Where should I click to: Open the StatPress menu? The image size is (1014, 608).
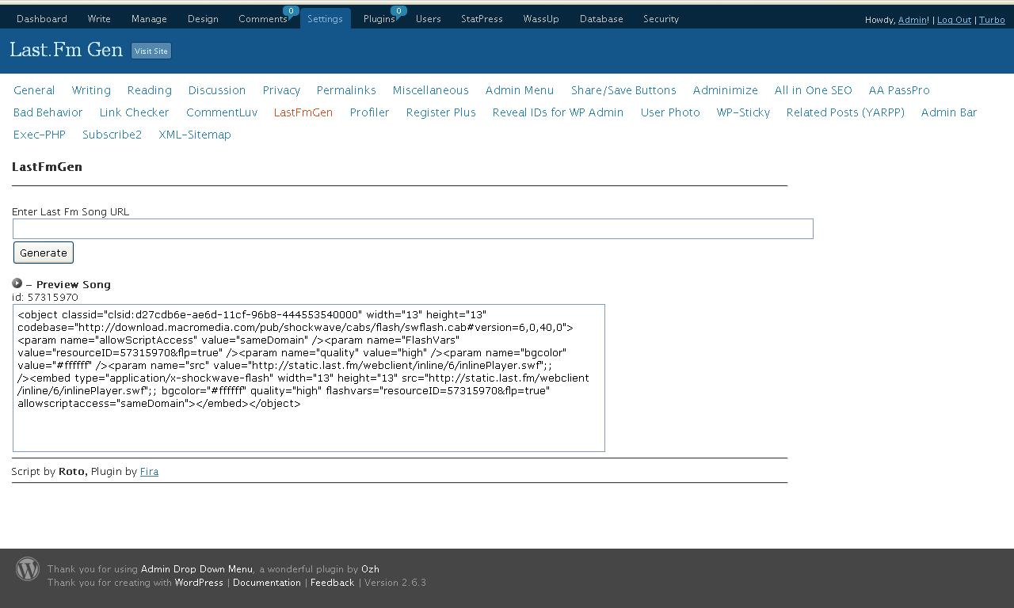(482, 19)
